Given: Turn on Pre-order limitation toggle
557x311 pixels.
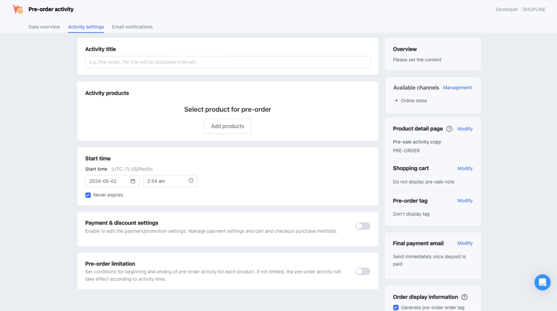Looking at the screenshot, I should click(x=363, y=271).
